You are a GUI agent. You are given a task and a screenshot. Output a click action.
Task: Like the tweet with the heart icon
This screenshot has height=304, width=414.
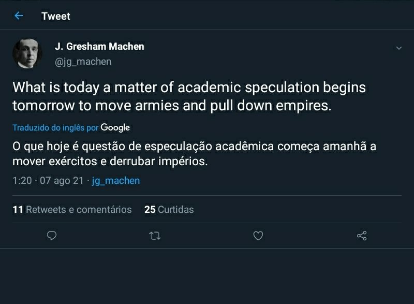coord(258,236)
